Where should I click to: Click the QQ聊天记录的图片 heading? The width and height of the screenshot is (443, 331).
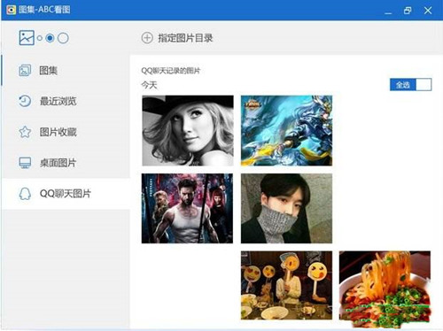(x=171, y=71)
